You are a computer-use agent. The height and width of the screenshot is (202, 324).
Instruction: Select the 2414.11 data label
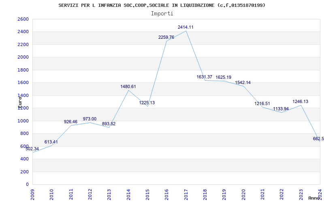click(185, 27)
